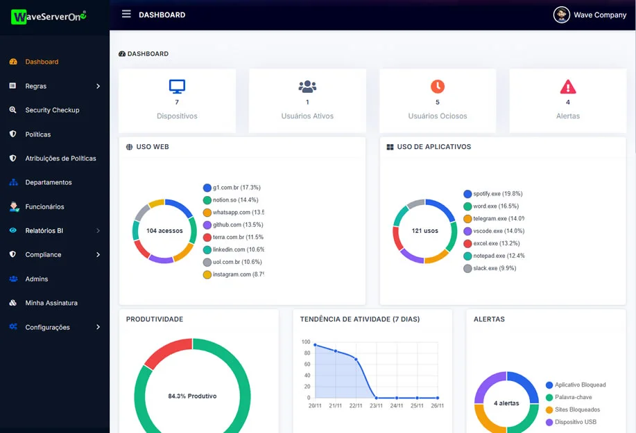Expand the Regras submenu chevron
This screenshot has width=636, height=433.
click(98, 86)
